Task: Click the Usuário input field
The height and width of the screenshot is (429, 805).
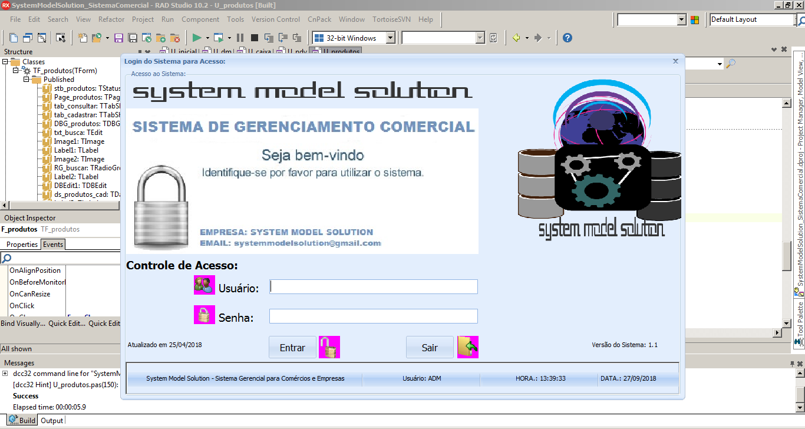Action: 374,287
